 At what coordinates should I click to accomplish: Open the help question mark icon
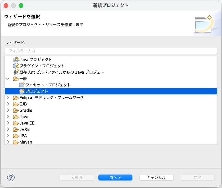11,178
